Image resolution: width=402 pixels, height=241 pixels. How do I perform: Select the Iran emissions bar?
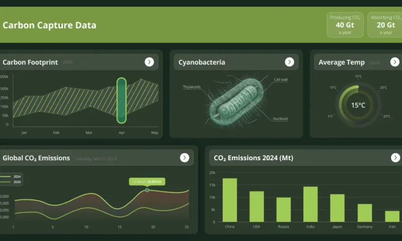point(392,216)
